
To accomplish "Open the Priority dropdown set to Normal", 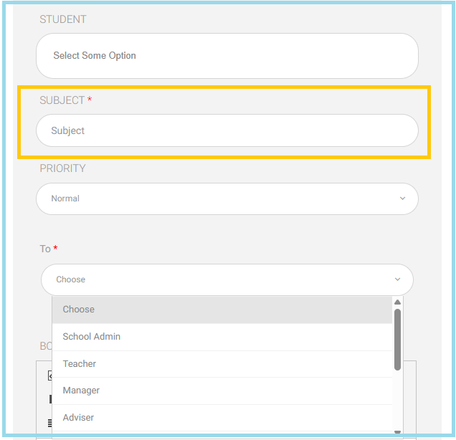I will (x=227, y=199).
